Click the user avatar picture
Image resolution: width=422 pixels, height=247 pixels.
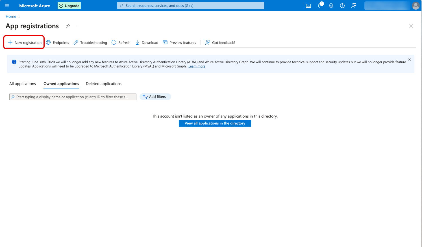pyautogui.click(x=416, y=6)
